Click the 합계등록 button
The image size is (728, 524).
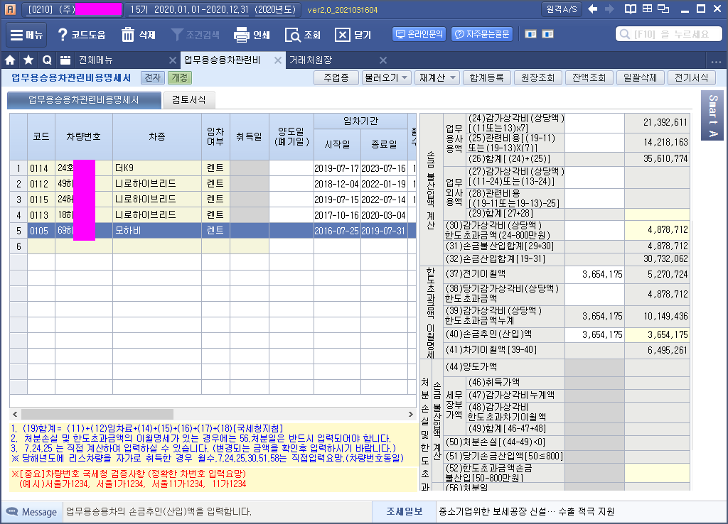point(486,78)
